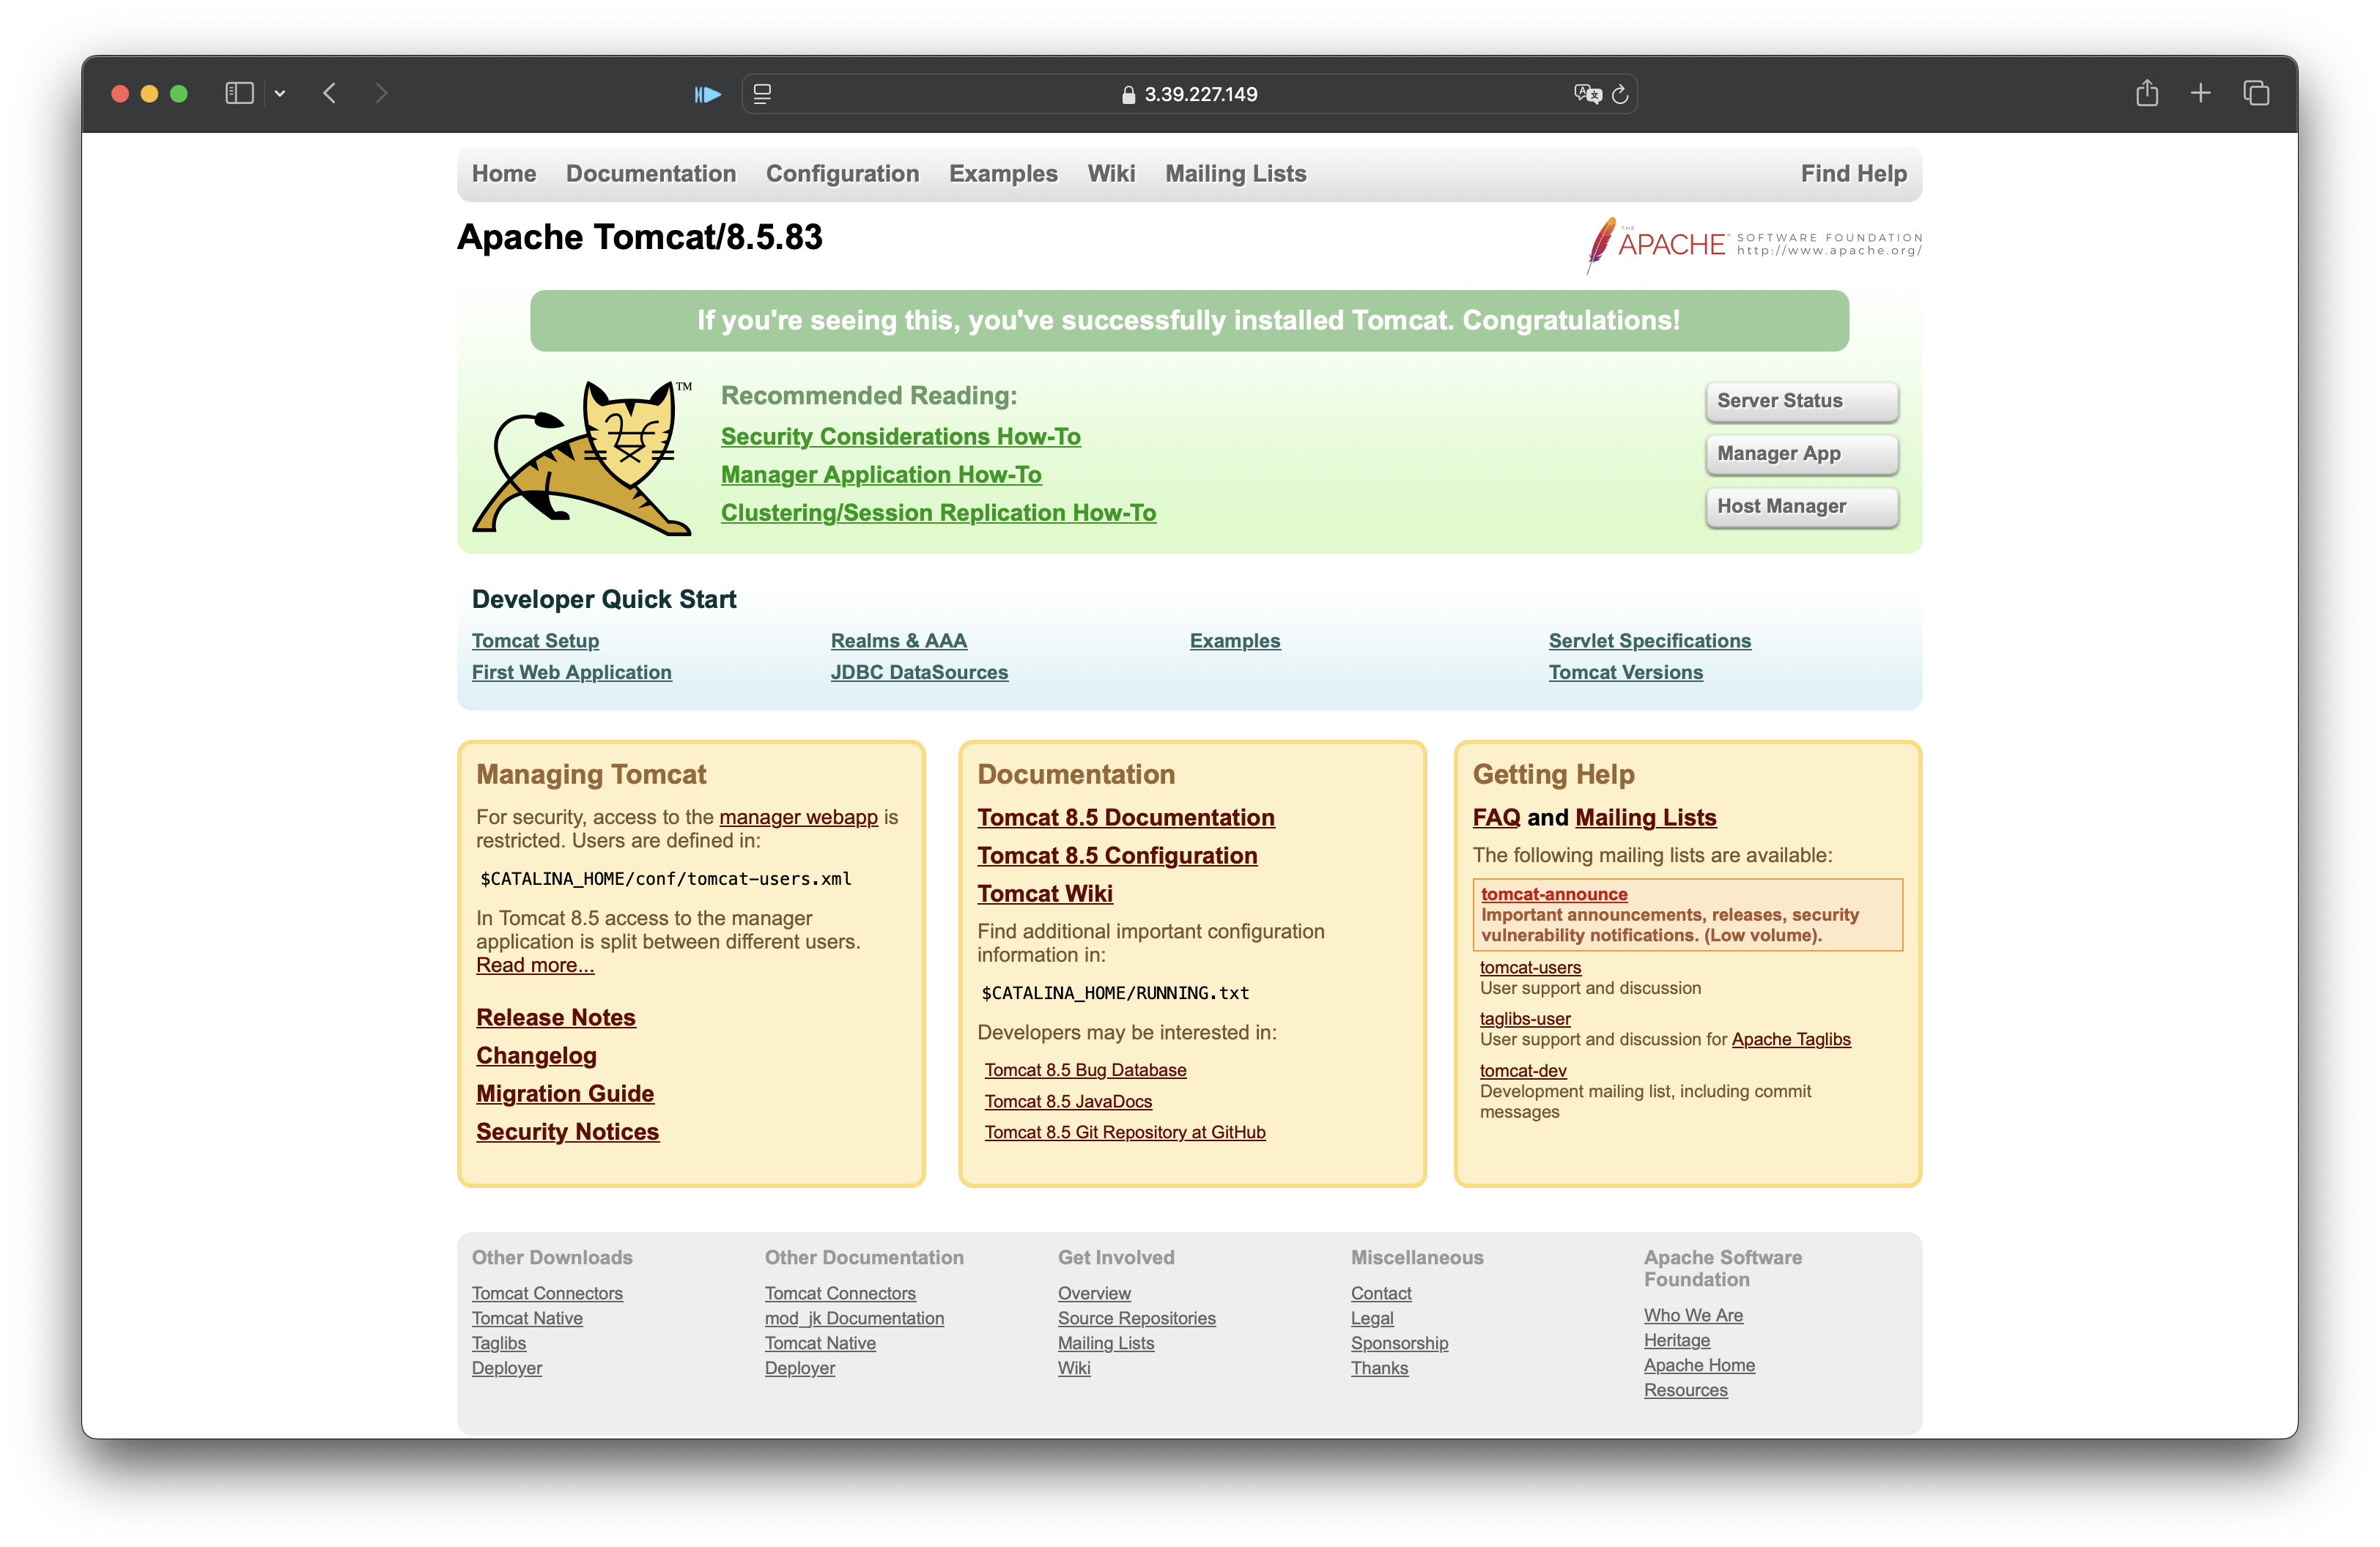Viewport: 2380px width, 1547px height.
Task: Click the Apache Software Foundation logo
Action: pyautogui.click(x=1753, y=244)
